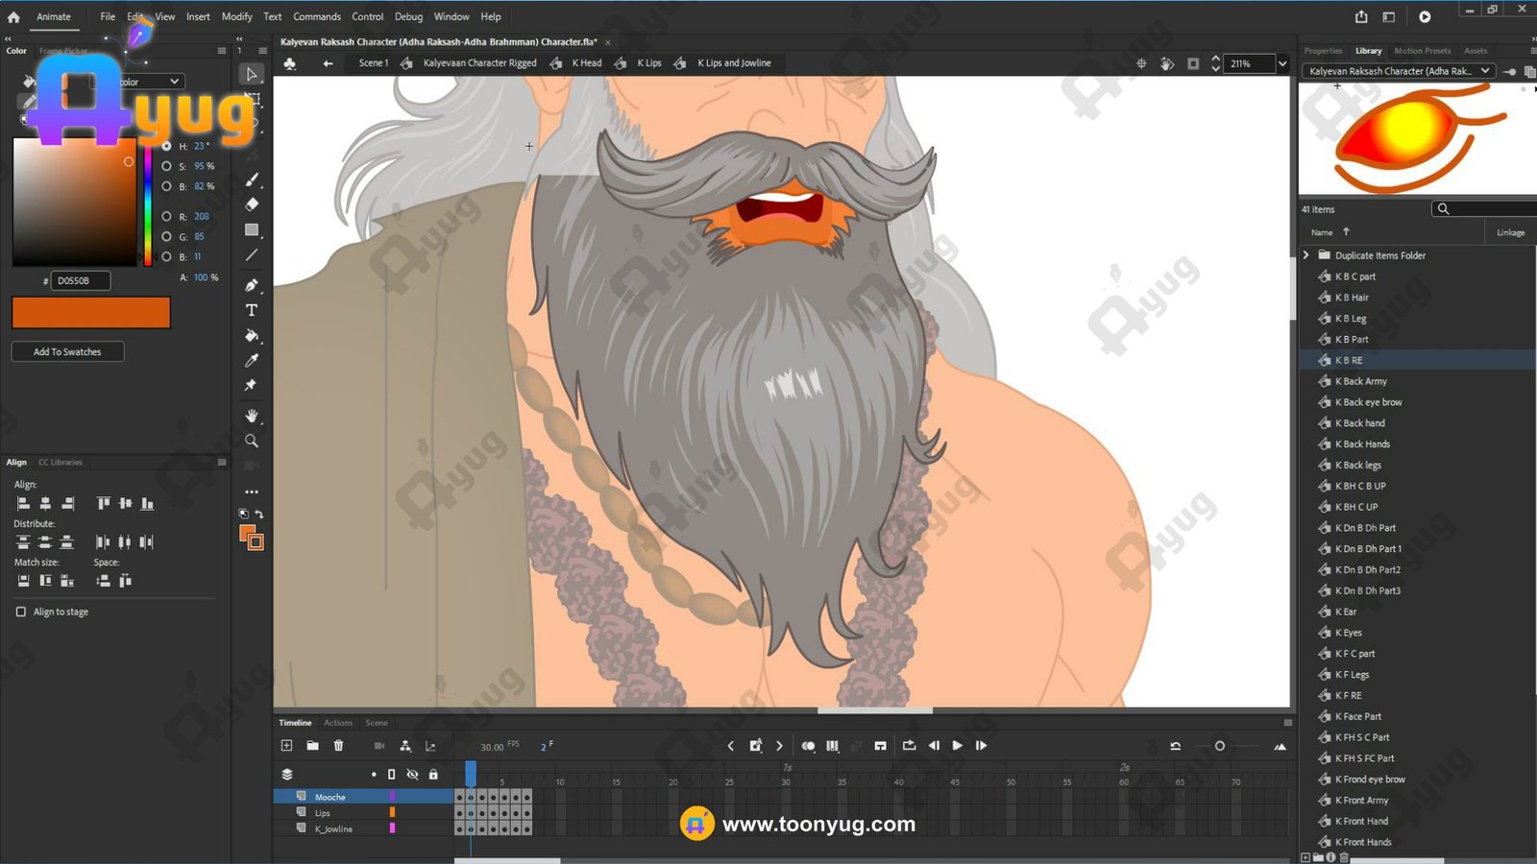Open the Modify menu

click(x=236, y=16)
